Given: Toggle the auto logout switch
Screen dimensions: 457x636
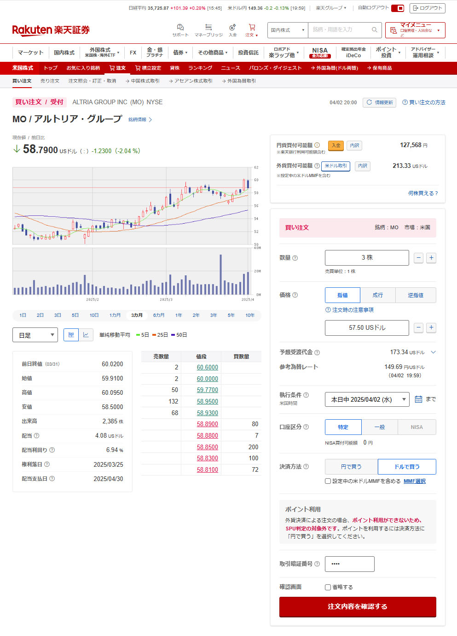Looking at the screenshot, I should pyautogui.click(x=398, y=8).
